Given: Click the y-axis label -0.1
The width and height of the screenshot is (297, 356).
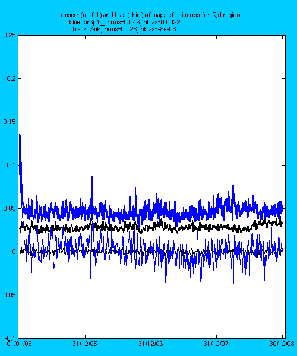Looking at the screenshot, I should tap(10, 338).
